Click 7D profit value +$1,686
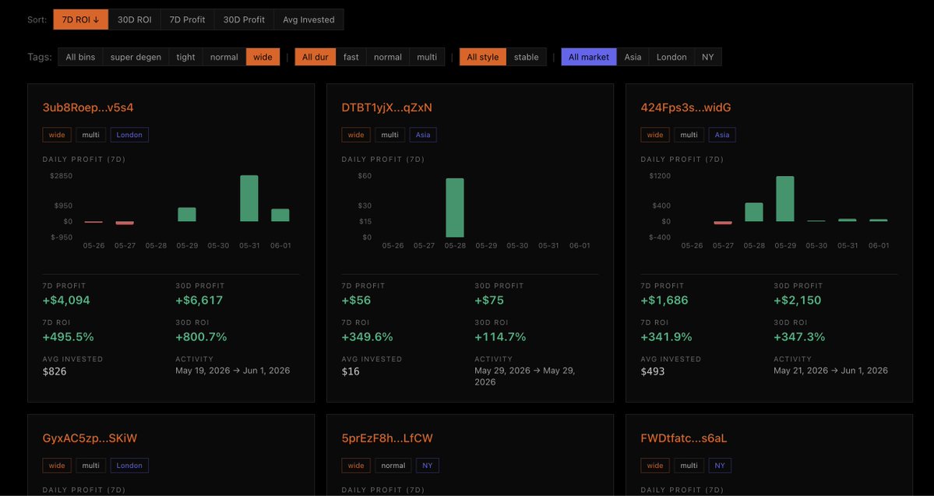 [x=664, y=300]
